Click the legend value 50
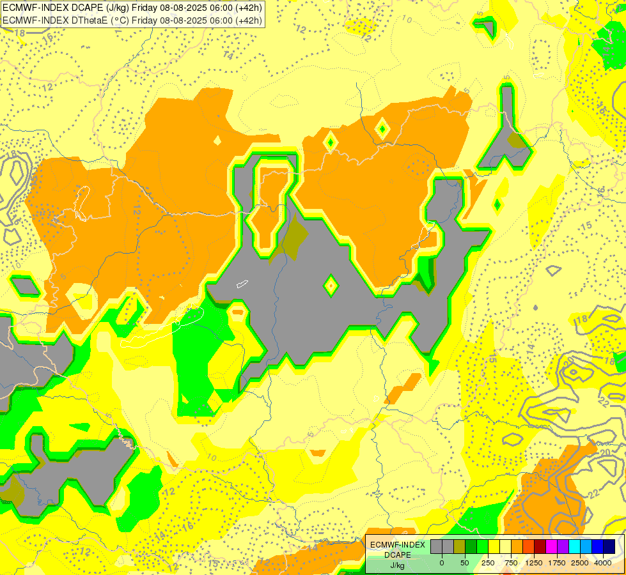 465,563
